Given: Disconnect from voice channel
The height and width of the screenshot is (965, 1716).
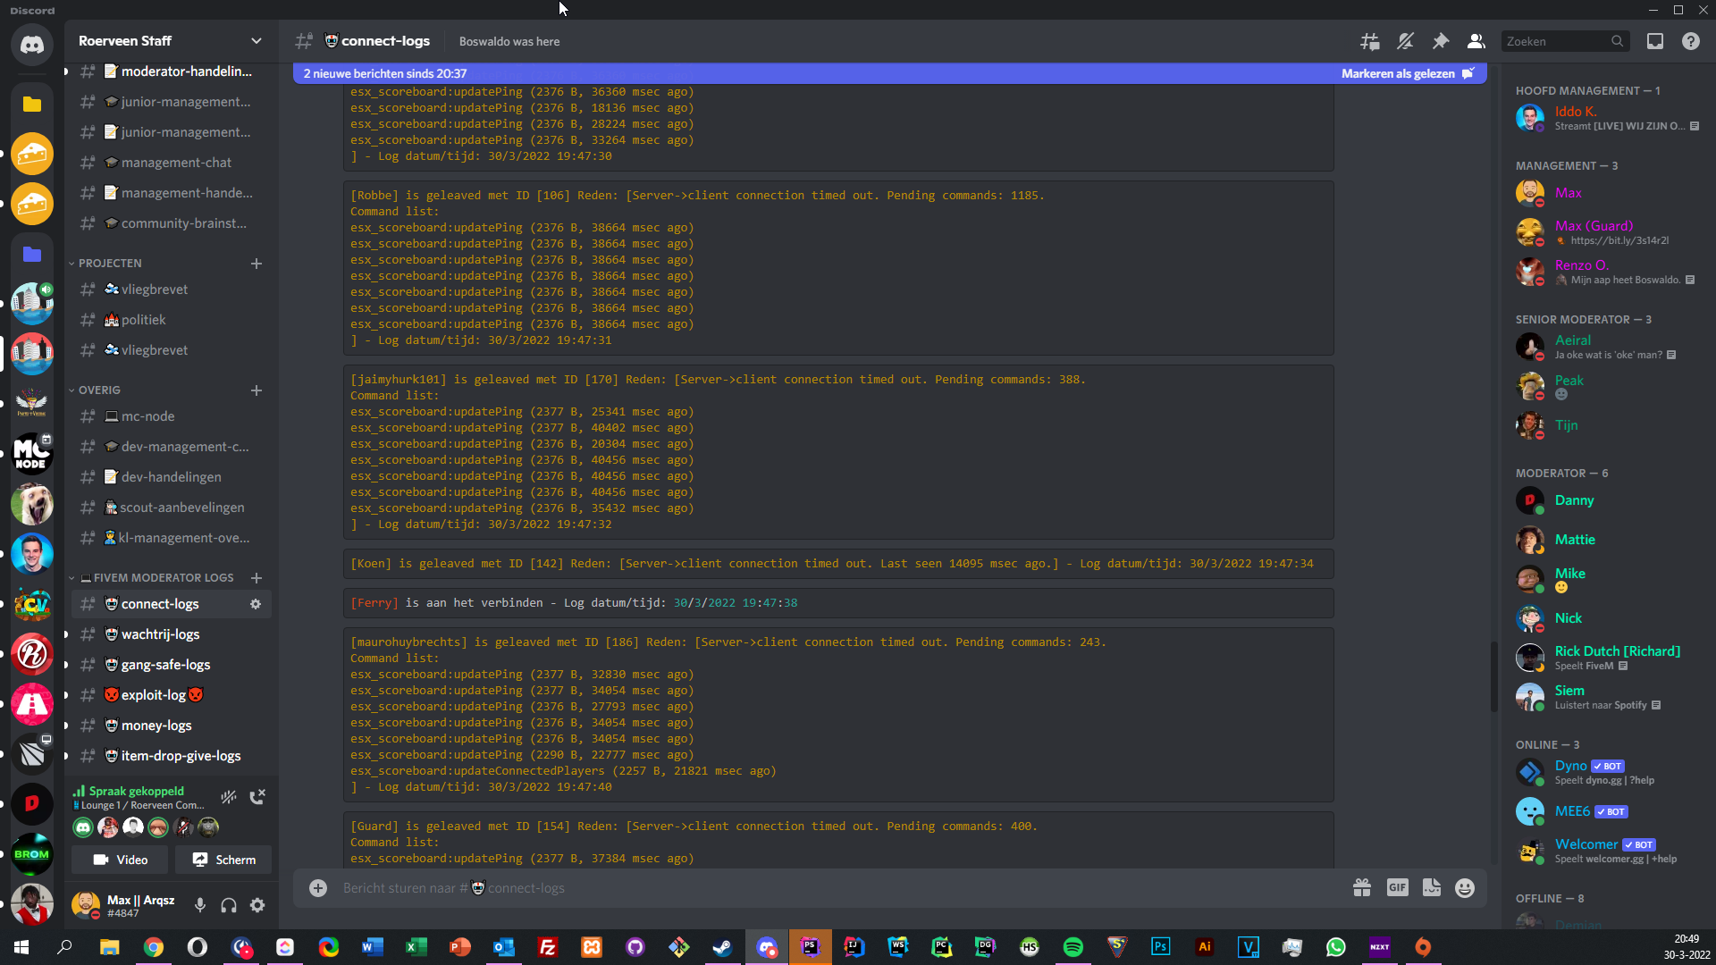Looking at the screenshot, I should [257, 797].
